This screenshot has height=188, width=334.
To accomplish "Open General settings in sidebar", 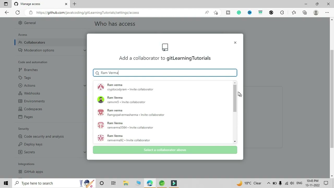I will click(x=30, y=23).
